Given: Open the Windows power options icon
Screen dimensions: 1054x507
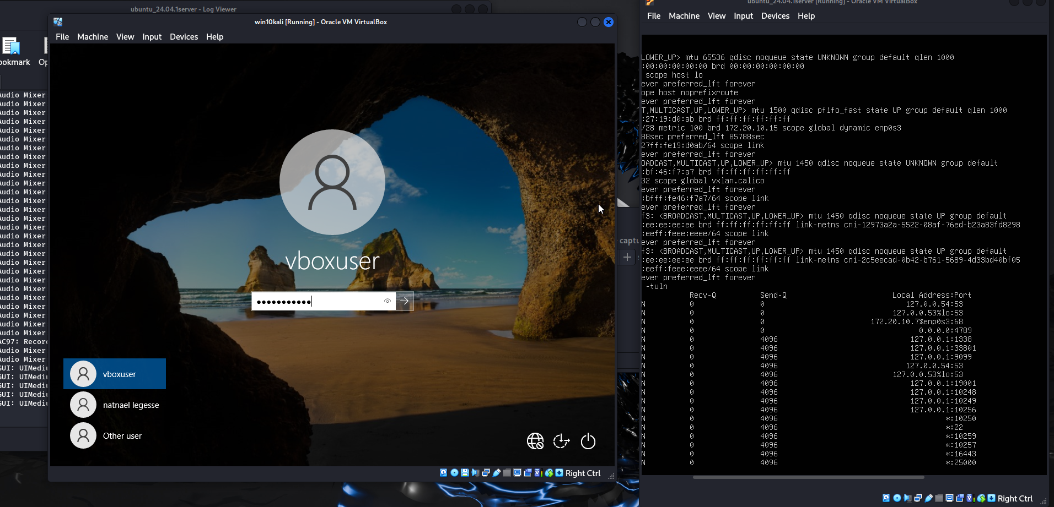Looking at the screenshot, I should pyautogui.click(x=588, y=441).
